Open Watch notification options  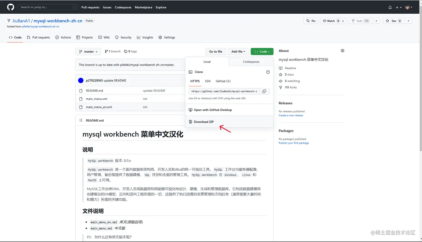[334, 21]
